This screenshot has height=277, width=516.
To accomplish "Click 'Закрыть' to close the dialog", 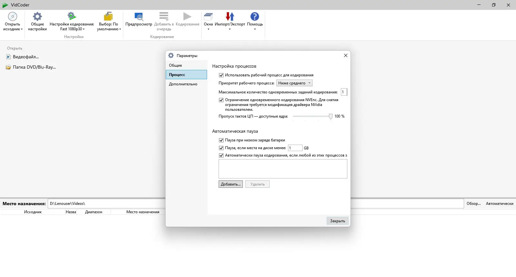I will tap(338, 221).
